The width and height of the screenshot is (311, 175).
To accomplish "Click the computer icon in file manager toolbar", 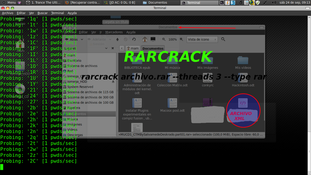I will pyautogui.click(x=153, y=39).
